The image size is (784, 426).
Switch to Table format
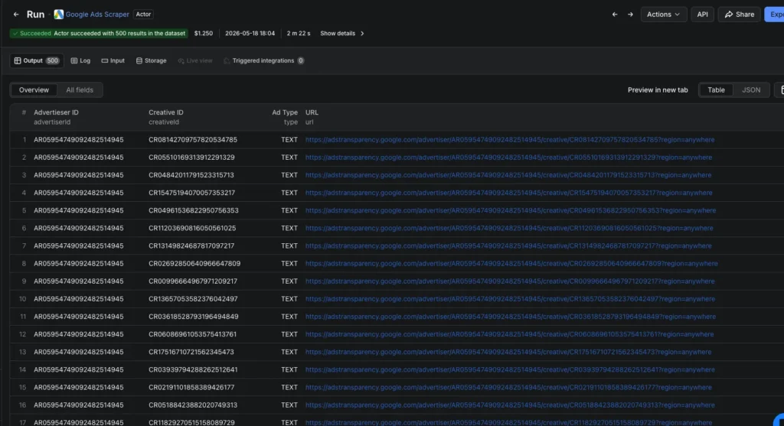click(716, 90)
